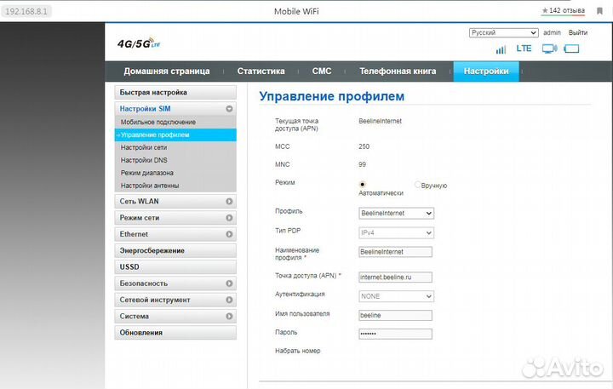Image resolution: width=613 pixels, height=389 pixels.
Task: Click the bookmark icon in browser bar
Action: tap(599, 11)
